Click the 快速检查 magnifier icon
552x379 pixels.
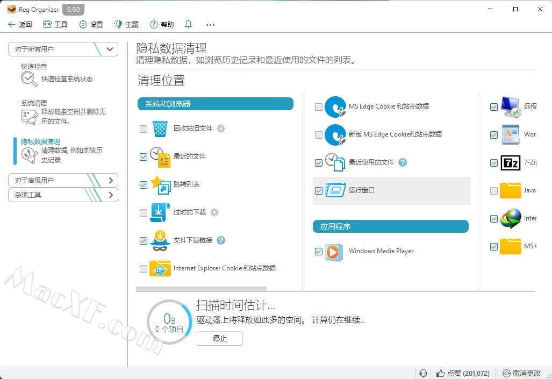(x=29, y=79)
